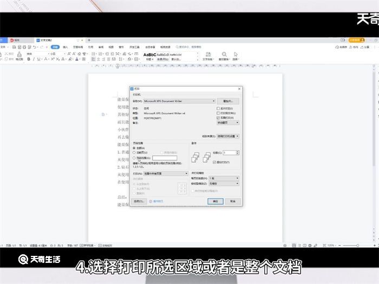Click the Options button in print dialog
This screenshot has height=284, width=379.
pos(139,201)
